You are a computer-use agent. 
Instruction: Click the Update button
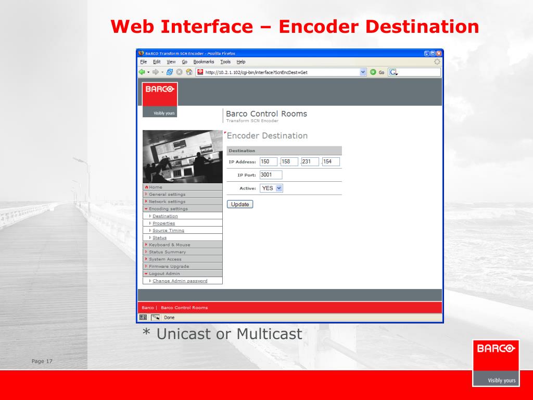pos(240,204)
